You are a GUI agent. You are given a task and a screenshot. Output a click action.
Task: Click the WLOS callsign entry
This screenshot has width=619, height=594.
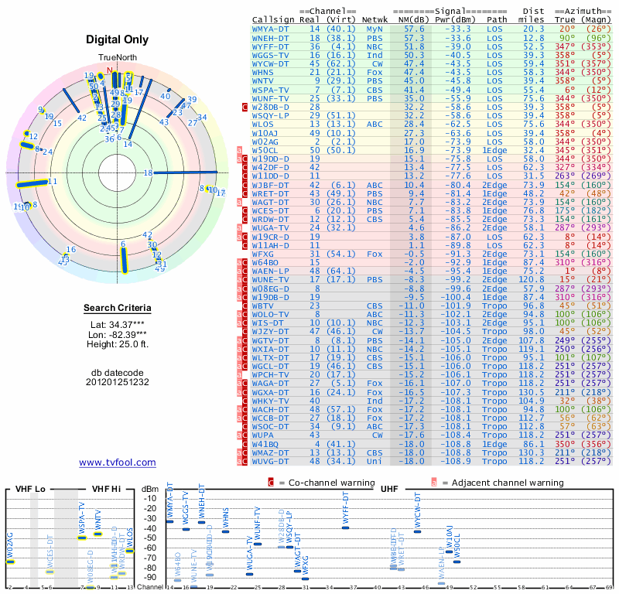(x=263, y=125)
